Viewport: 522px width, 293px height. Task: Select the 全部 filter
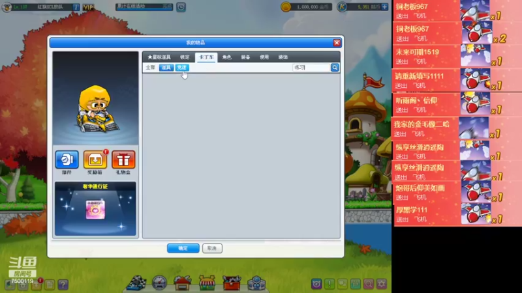(x=150, y=68)
